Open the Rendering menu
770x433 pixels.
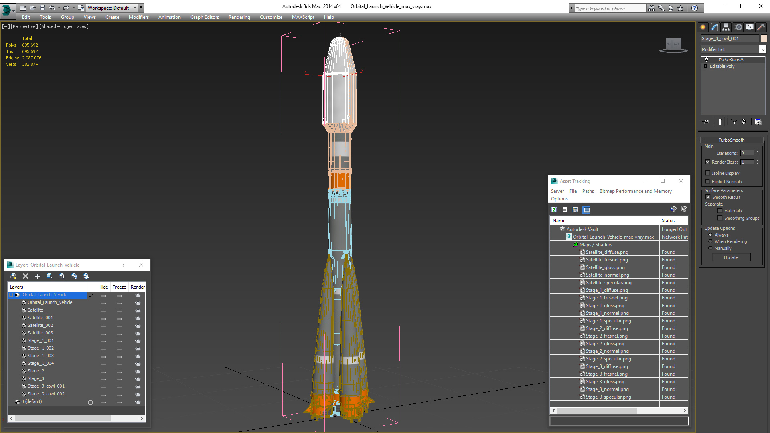(239, 17)
